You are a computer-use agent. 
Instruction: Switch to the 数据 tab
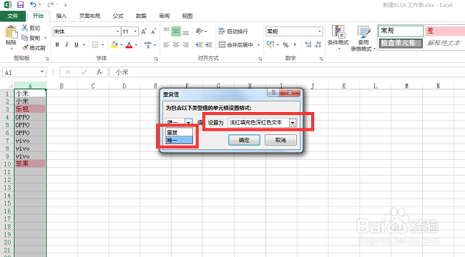tap(141, 16)
